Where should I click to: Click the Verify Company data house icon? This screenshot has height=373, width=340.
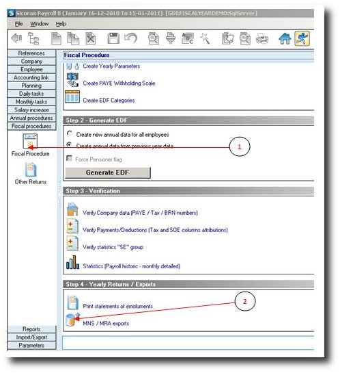click(72, 209)
